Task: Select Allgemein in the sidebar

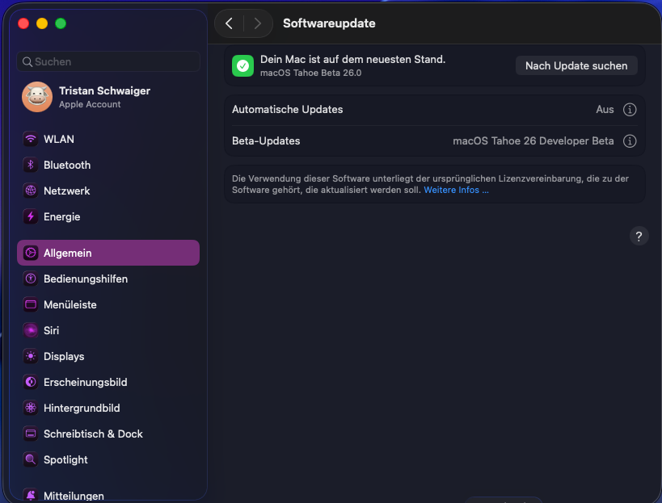Action: (108, 253)
